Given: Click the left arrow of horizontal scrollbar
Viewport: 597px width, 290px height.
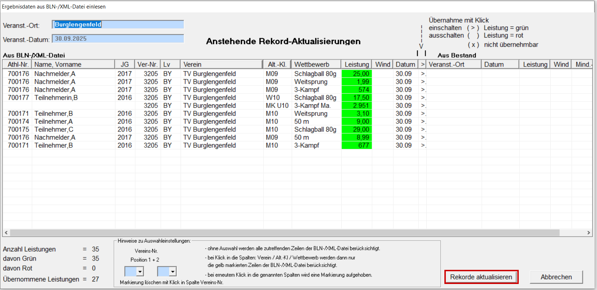Looking at the screenshot, I should click(6, 233).
